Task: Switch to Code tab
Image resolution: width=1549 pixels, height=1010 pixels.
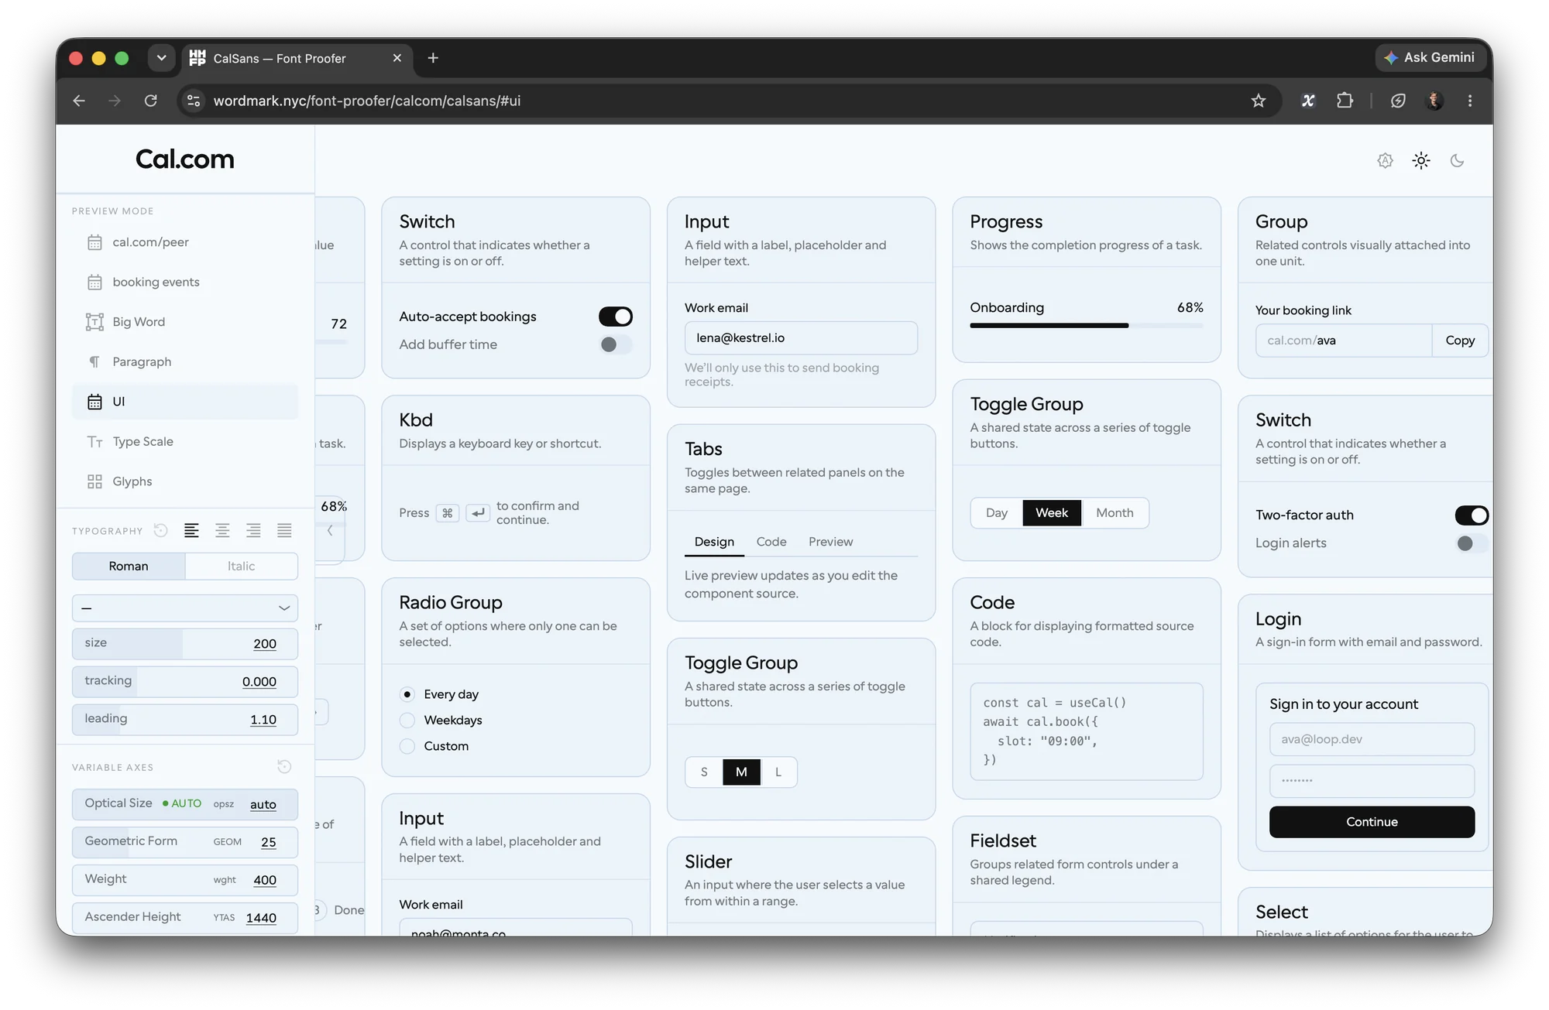Action: coord(771,542)
